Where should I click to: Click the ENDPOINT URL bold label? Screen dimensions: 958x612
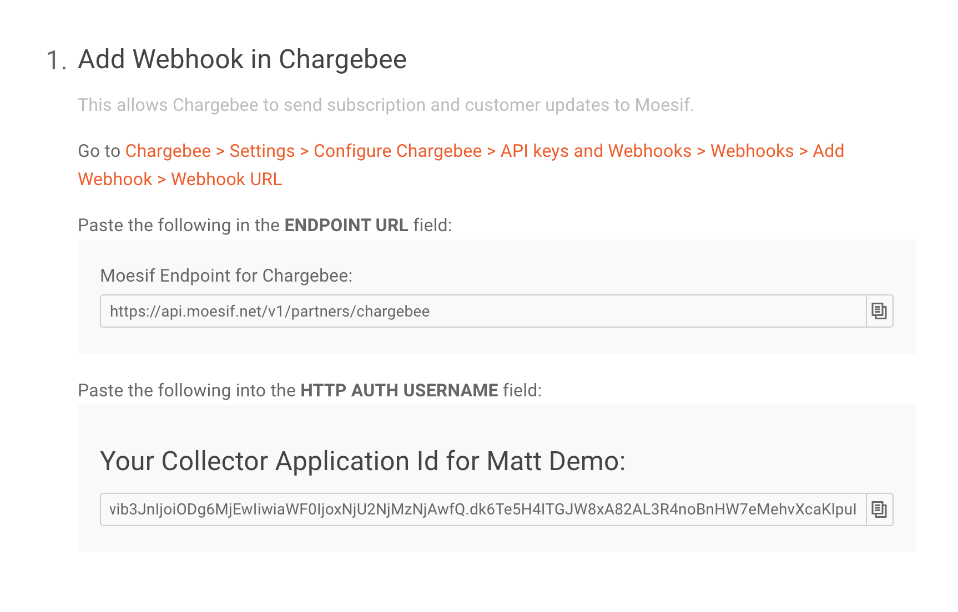point(346,225)
